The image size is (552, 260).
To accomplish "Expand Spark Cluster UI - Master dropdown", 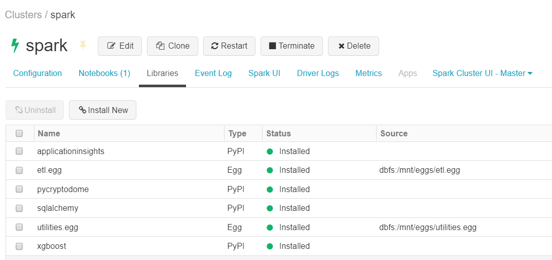I will click(x=482, y=73).
